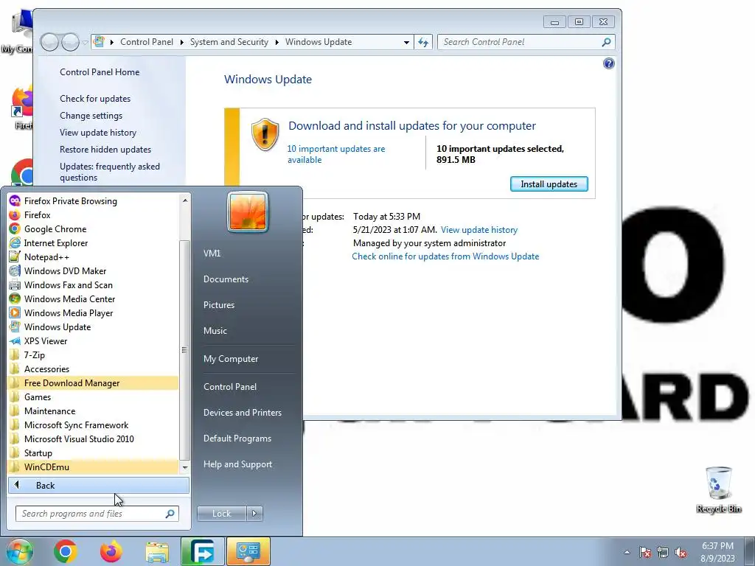The width and height of the screenshot is (755, 566).
Task: Click the user account picture in Start menu
Action: coord(248,212)
